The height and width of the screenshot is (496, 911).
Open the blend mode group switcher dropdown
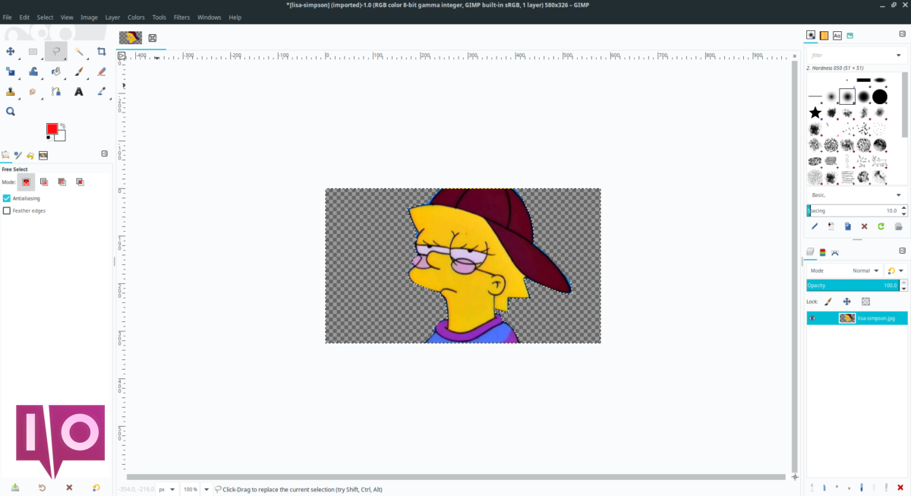click(895, 270)
